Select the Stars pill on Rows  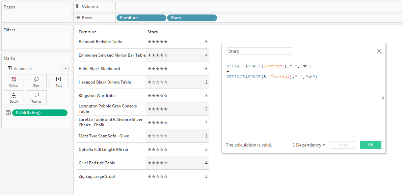(x=192, y=18)
